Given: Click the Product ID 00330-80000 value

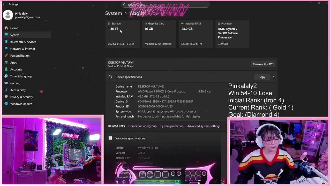Looking at the screenshot, I should [155, 106].
